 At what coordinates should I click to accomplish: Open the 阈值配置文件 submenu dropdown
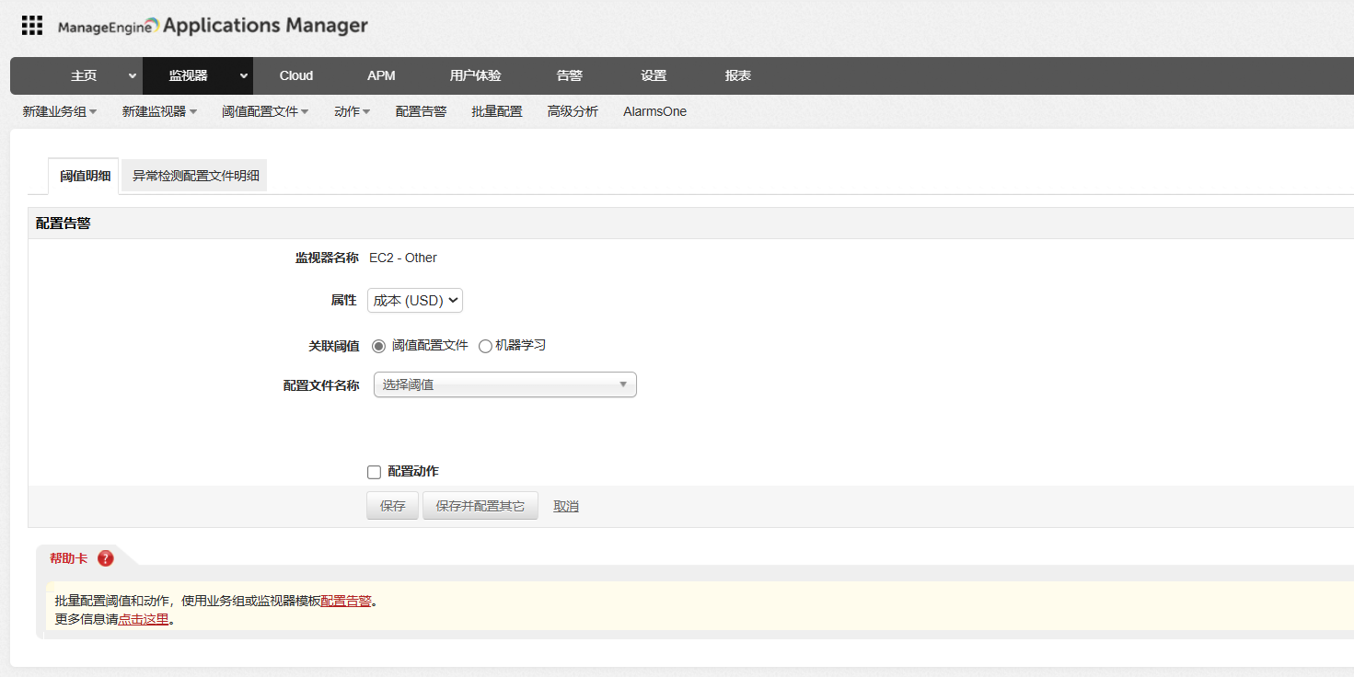[265, 111]
